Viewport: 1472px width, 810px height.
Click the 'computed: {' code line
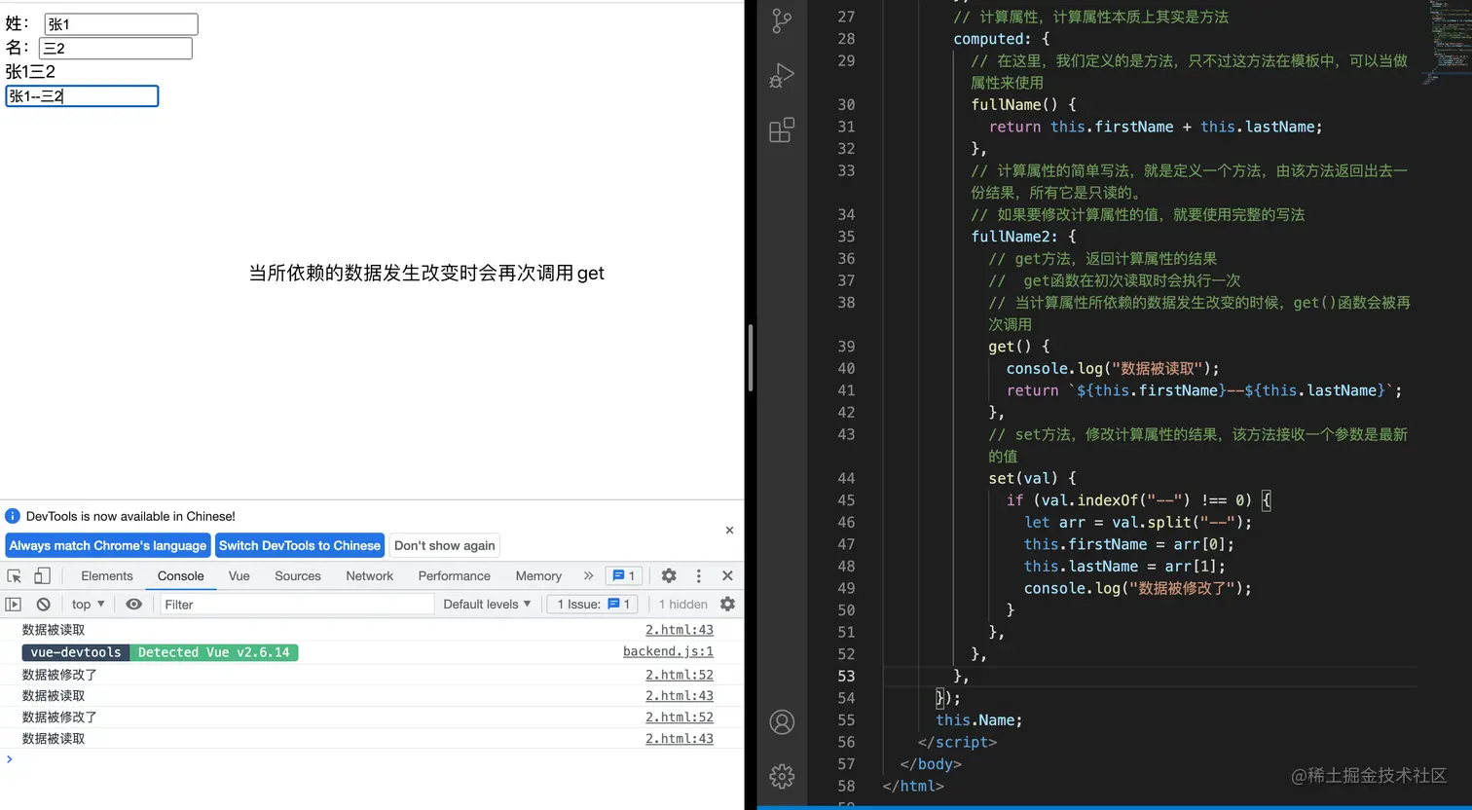click(x=1002, y=39)
